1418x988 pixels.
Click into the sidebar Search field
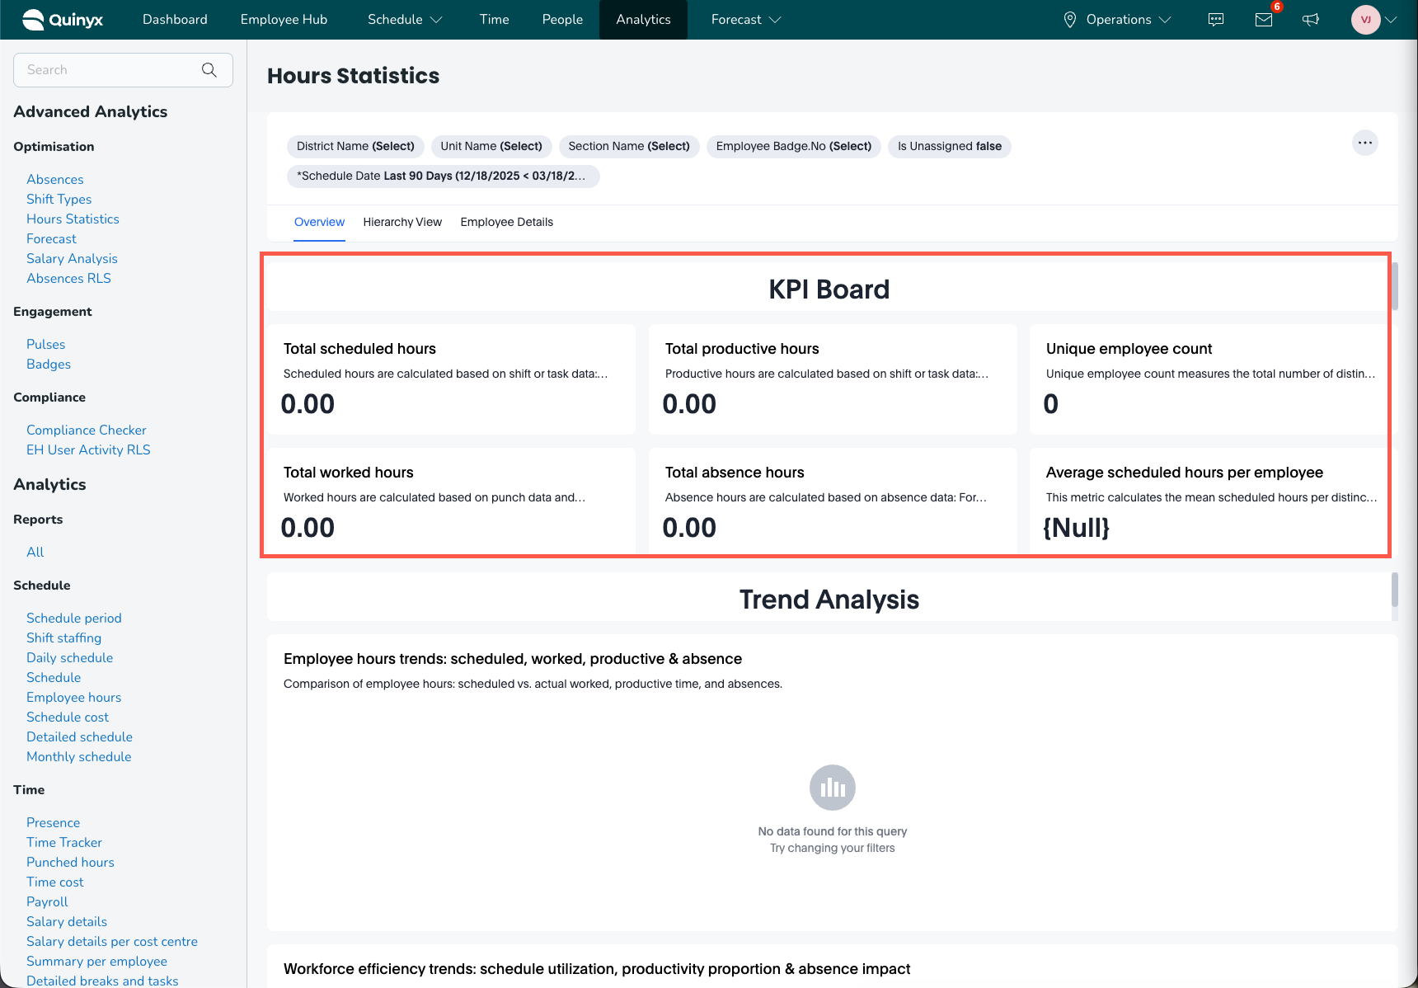[x=107, y=70]
